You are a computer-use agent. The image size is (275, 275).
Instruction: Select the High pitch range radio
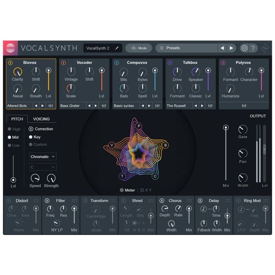(x=10, y=129)
